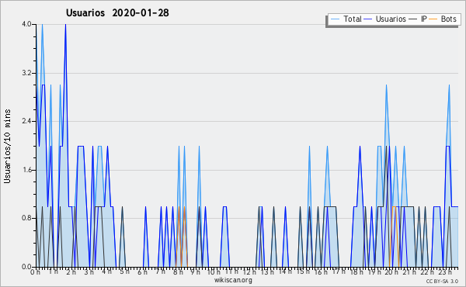Click the '10 h' x-axis label
This screenshot has height=287, width=466.
point(214,272)
